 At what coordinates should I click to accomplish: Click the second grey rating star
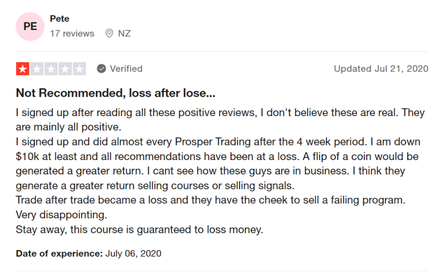coord(37,68)
